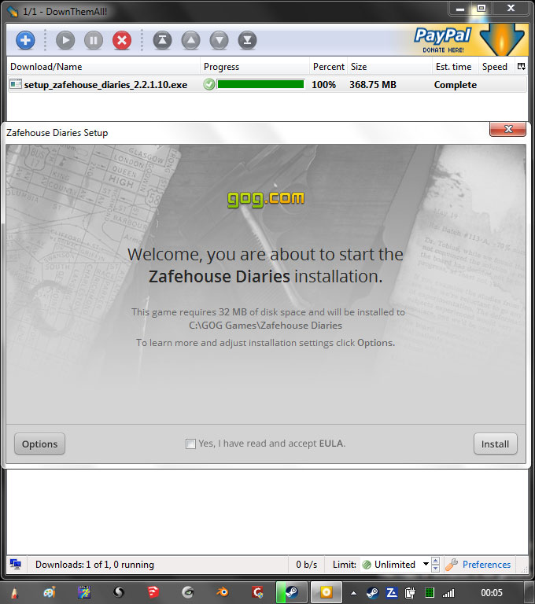Screen dimensions: 535x604
Task: Click the Move to bottom queue icon
Action: pyautogui.click(x=248, y=40)
